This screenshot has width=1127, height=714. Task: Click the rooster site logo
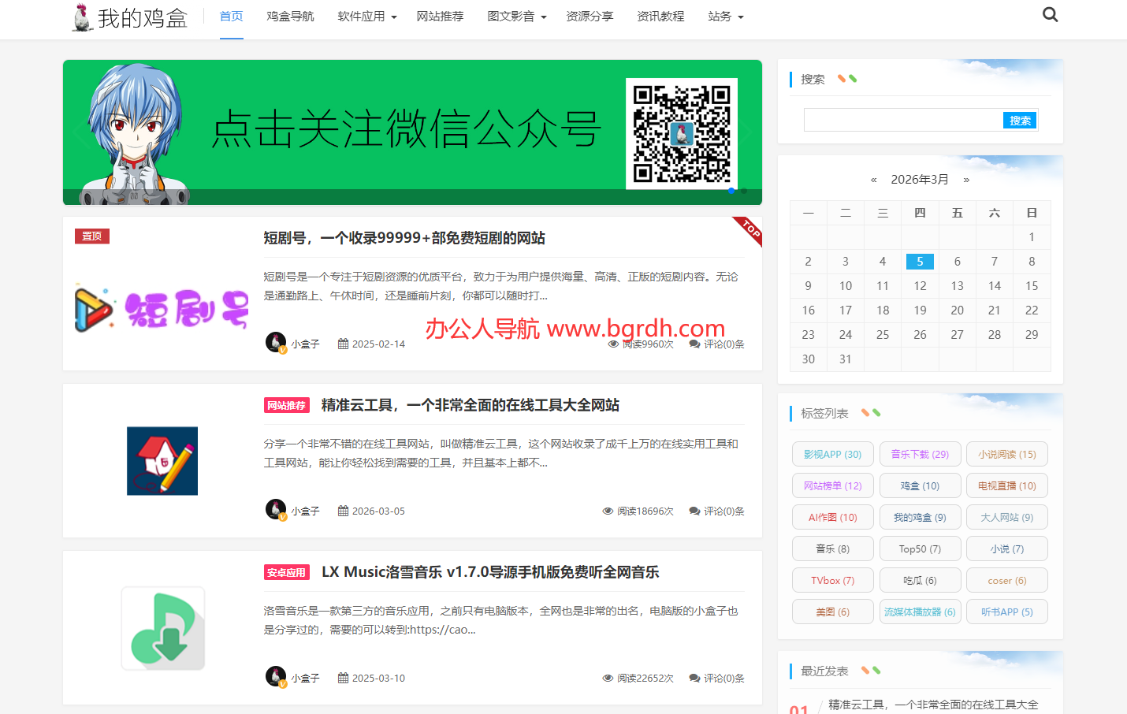click(x=130, y=17)
